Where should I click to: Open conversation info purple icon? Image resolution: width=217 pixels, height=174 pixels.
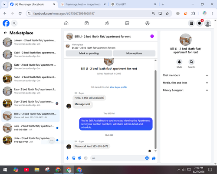coord(152,36)
